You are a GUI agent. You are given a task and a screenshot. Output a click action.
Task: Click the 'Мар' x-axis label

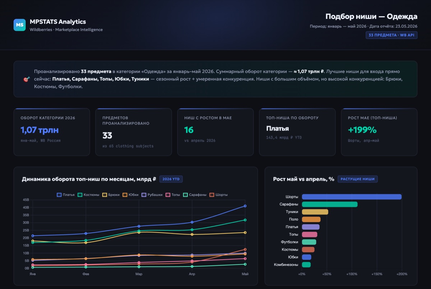pyautogui.click(x=139, y=274)
